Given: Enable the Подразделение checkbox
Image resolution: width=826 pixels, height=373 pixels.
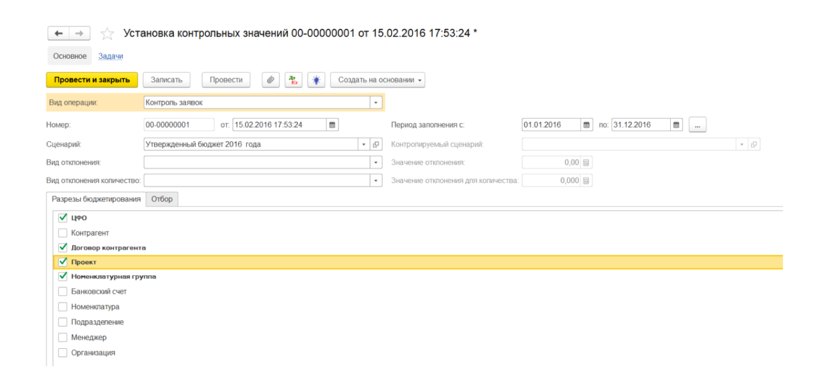Looking at the screenshot, I should (x=63, y=322).
